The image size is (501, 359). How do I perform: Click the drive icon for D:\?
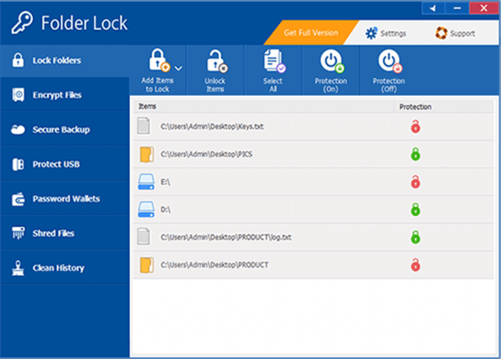pos(146,209)
